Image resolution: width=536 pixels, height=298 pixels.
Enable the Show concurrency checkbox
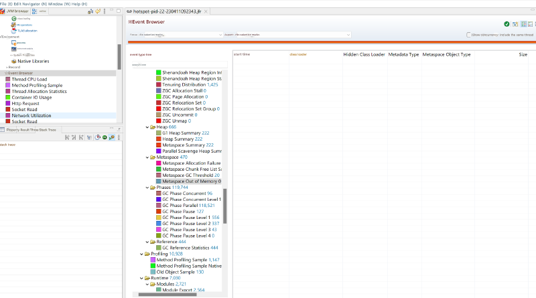pos(468,35)
